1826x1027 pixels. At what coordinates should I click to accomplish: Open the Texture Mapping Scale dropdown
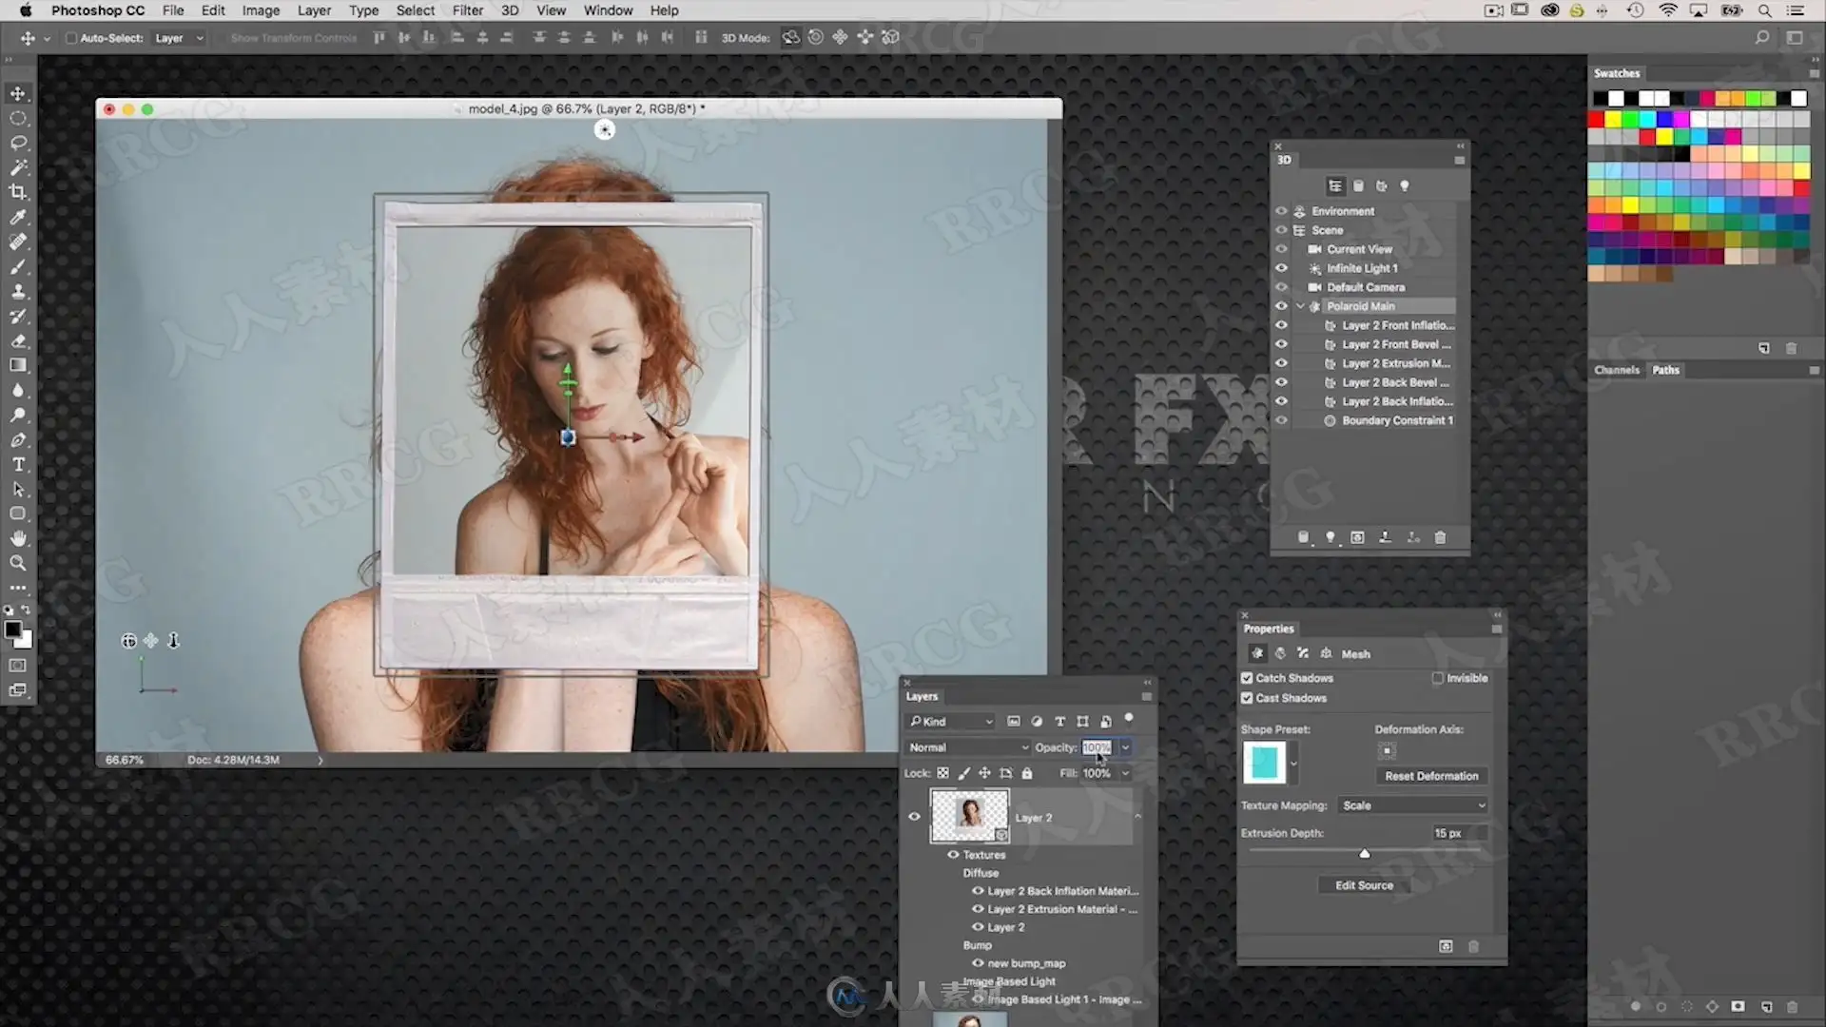(1412, 805)
